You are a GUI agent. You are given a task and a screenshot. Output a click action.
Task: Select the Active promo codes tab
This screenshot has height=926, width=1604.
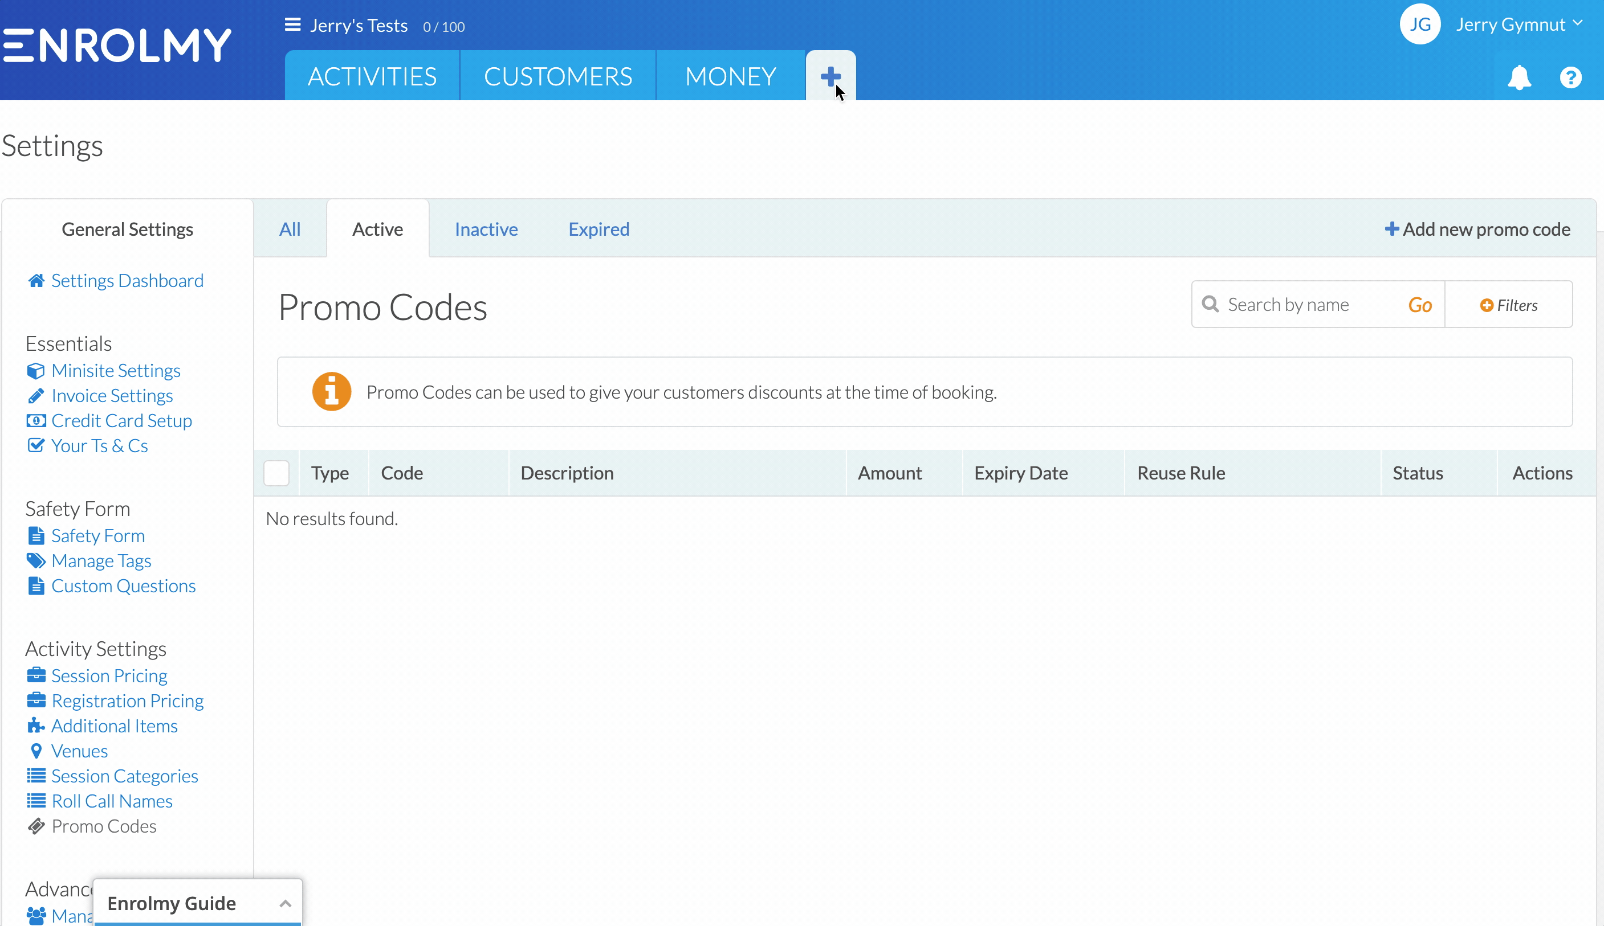tap(377, 228)
